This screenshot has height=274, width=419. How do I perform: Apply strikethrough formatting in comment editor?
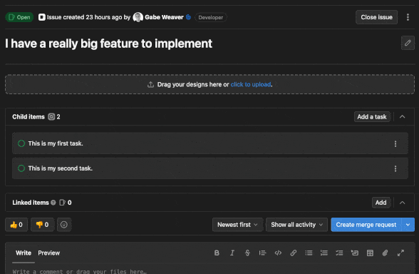click(x=247, y=253)
